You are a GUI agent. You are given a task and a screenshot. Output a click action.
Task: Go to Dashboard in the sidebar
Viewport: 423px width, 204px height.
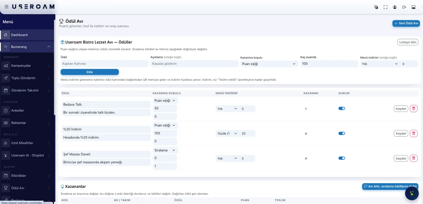click(27, 35)
